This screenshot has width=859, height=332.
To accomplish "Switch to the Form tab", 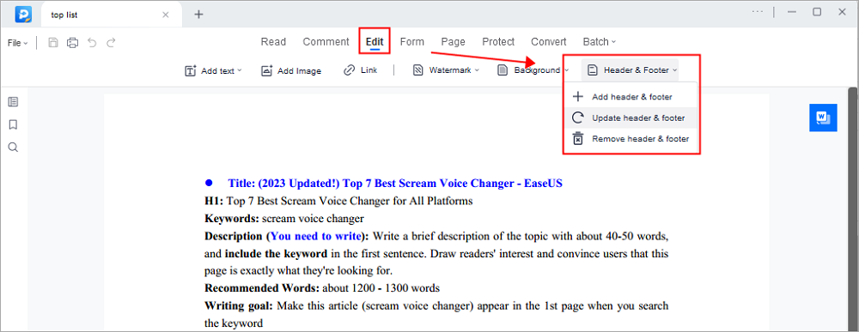I will click(x=412, y=41).
